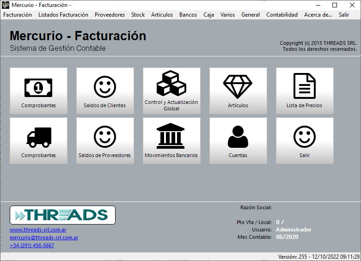This screenshot has width=361, height=261.
Task: Visit the www.threads-srl.com.ar website link
Action: [38, 230]
